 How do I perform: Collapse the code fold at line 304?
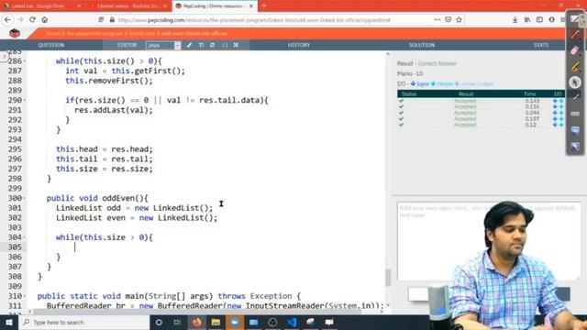click(x=25, y=237)
